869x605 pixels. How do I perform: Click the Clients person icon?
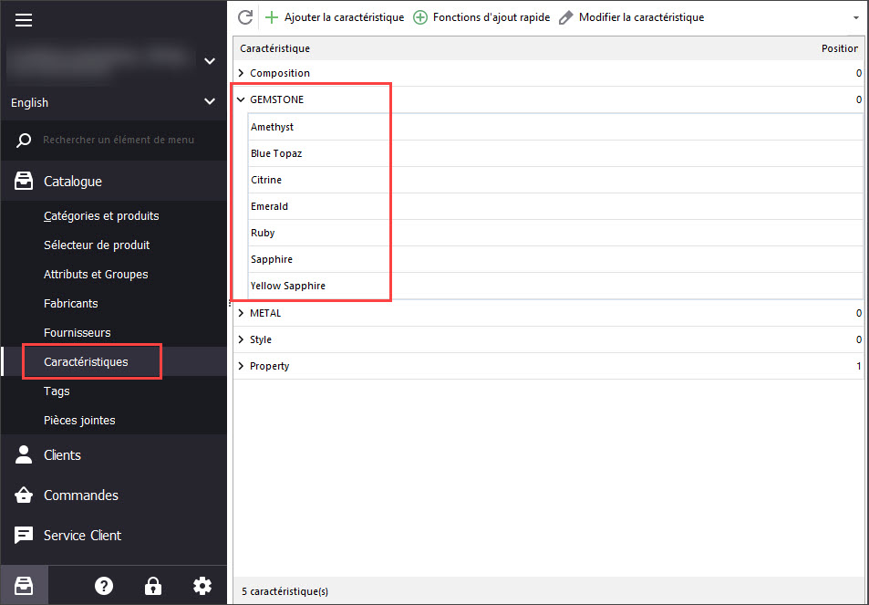(25, 455)
